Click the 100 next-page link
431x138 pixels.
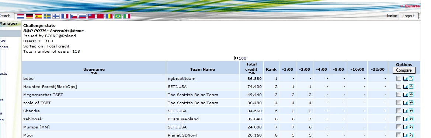tap(243, 58)
